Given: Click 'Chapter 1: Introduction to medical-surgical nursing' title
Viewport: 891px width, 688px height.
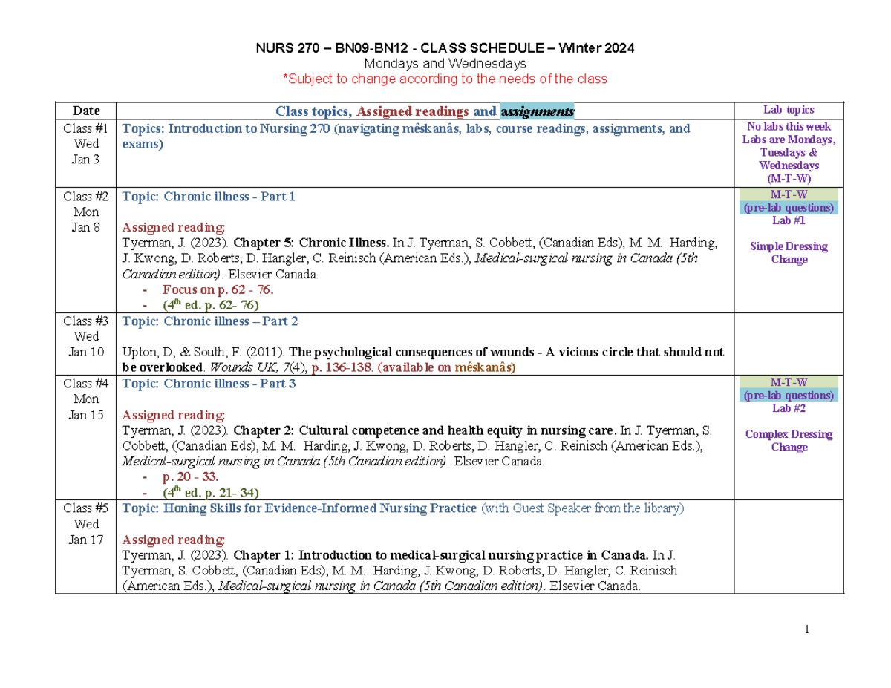Looking at the screenshot, I should pos(442,555).
